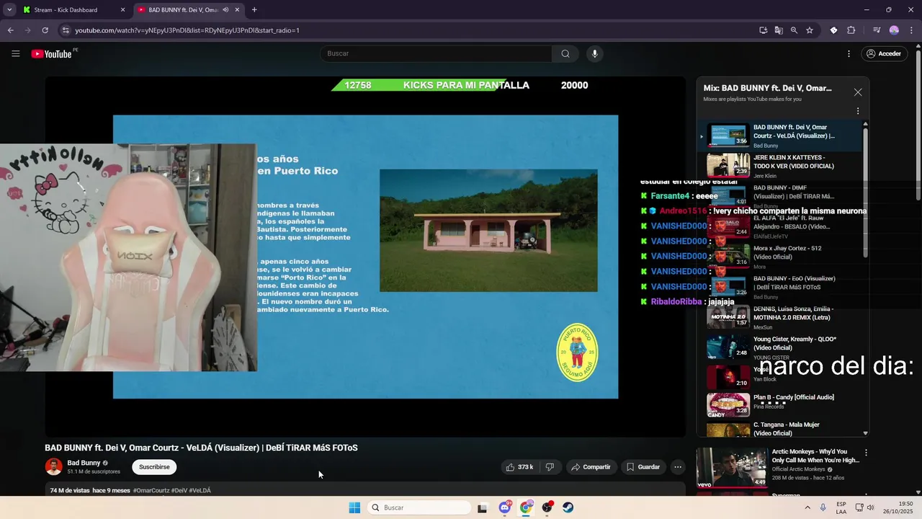Viewport: 922px width, 519px height.
Task: Dislike the video with thumbs down
Action: click(550, 467)
